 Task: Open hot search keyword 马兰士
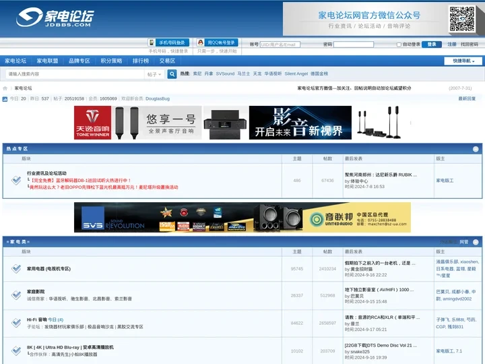(244, 73)
